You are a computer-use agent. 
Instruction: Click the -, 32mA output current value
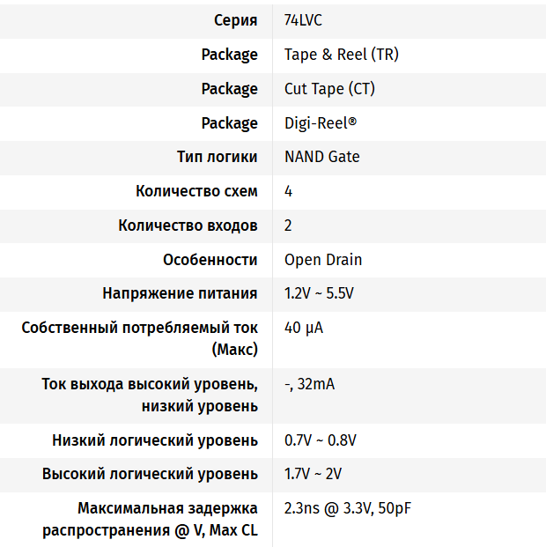click(309, 384)
